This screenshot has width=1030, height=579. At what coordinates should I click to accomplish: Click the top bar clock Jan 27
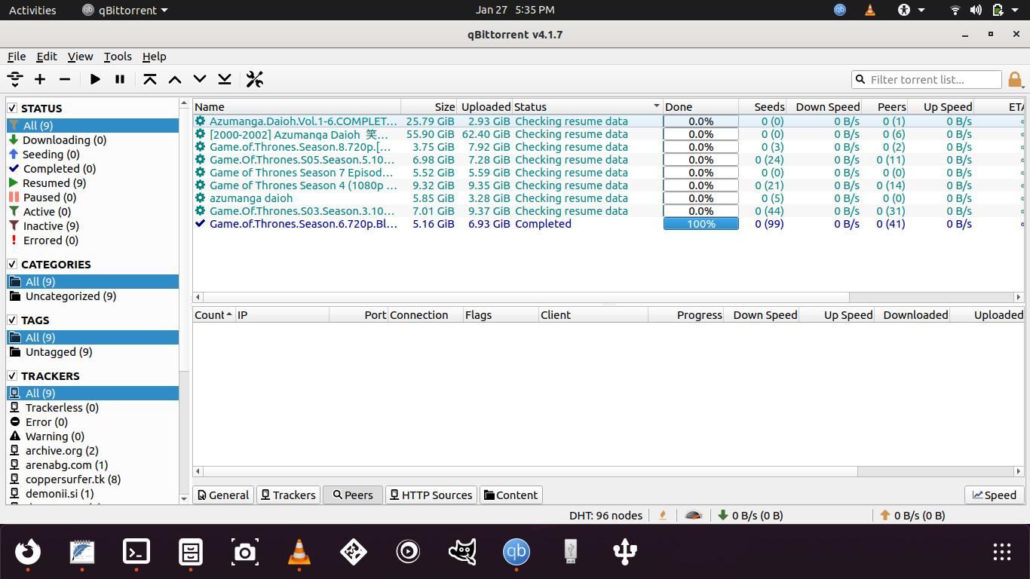coord(515,10)
